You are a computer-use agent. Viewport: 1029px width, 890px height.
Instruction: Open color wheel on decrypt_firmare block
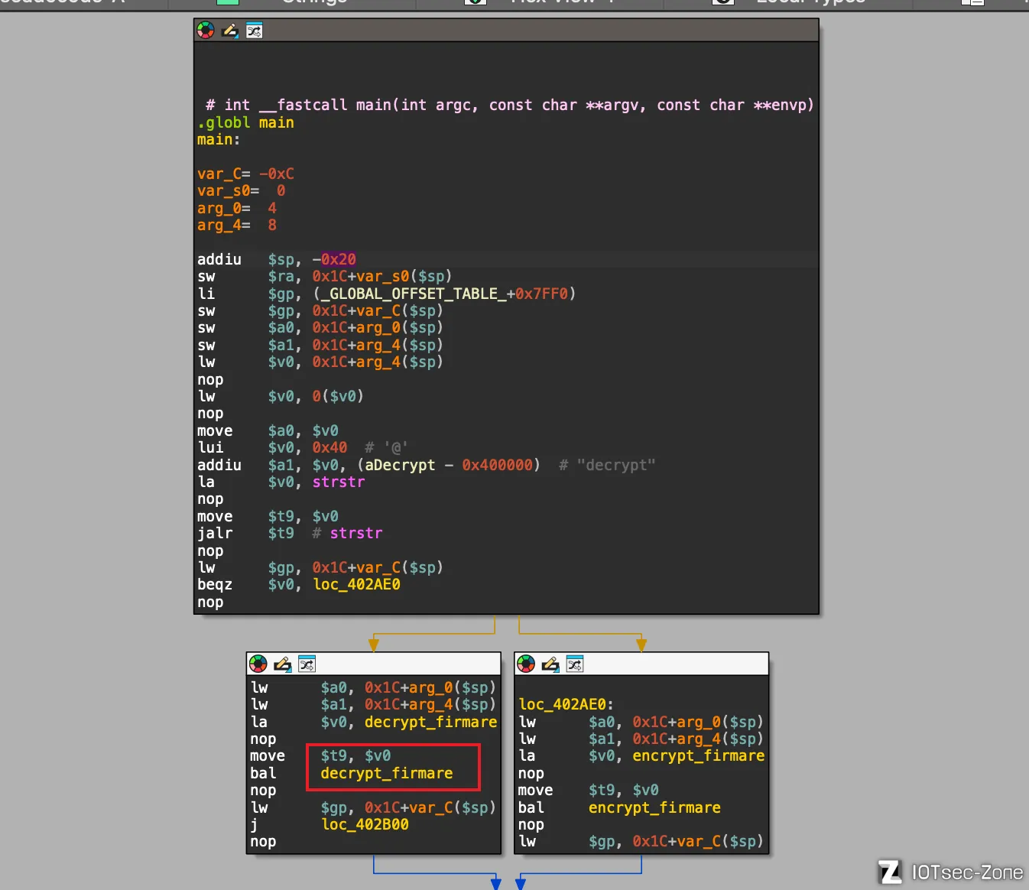point(258,664)
